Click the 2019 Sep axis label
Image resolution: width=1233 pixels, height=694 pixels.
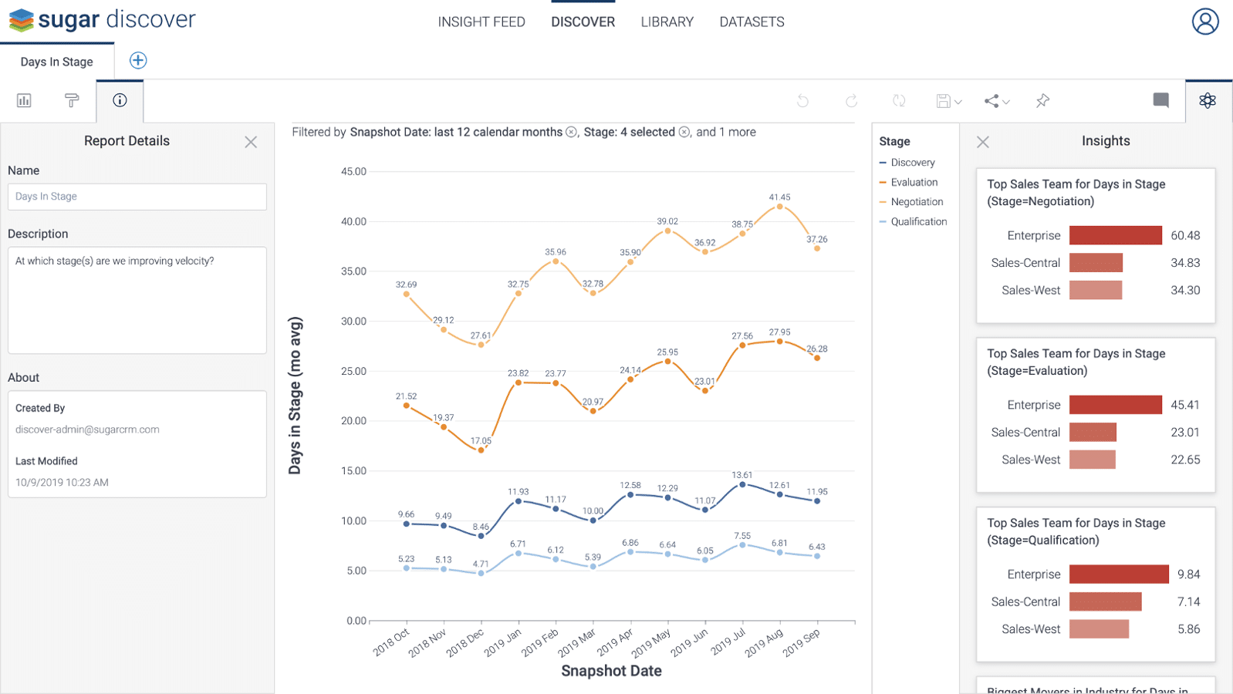pyautogui.click(x=802, y=642)
